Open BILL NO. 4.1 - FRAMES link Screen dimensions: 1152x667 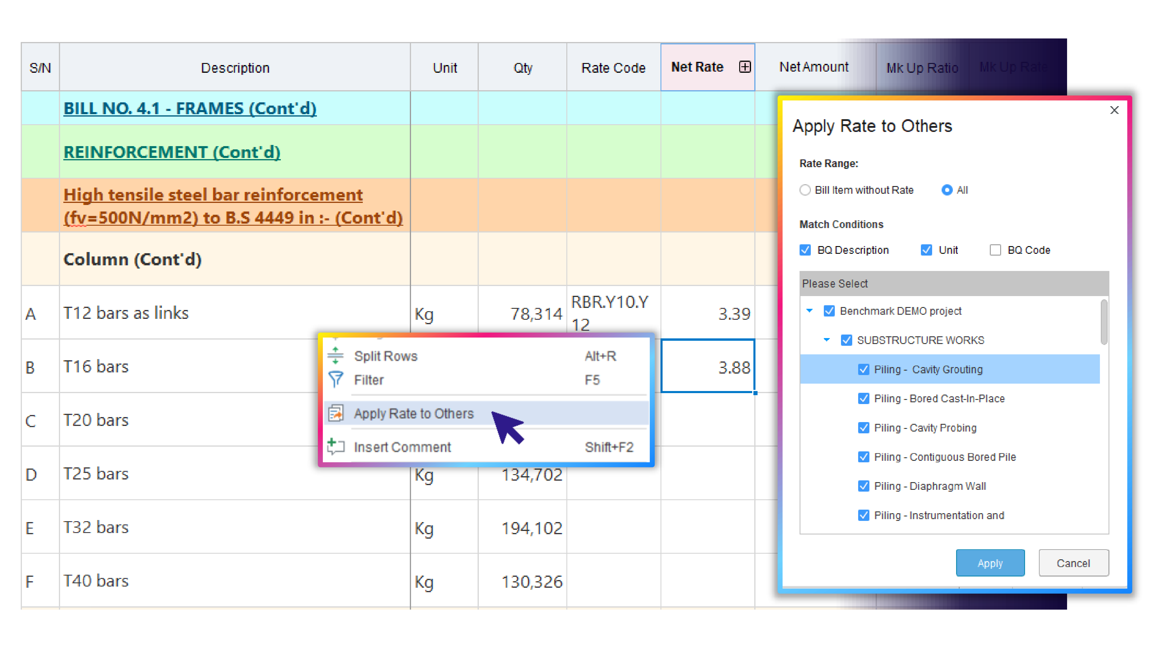(x=190, y=108)
